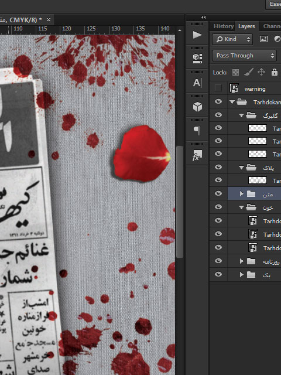Open the Actions panel play icon
Image resolution: width=281 pixels, height=375 pixels.
[197, 35]
